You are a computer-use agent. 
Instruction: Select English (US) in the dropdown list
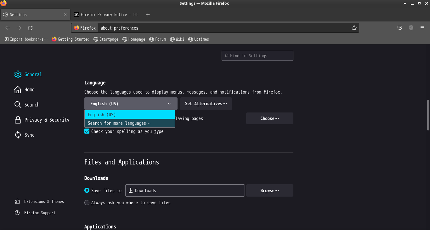pos(130,115)
